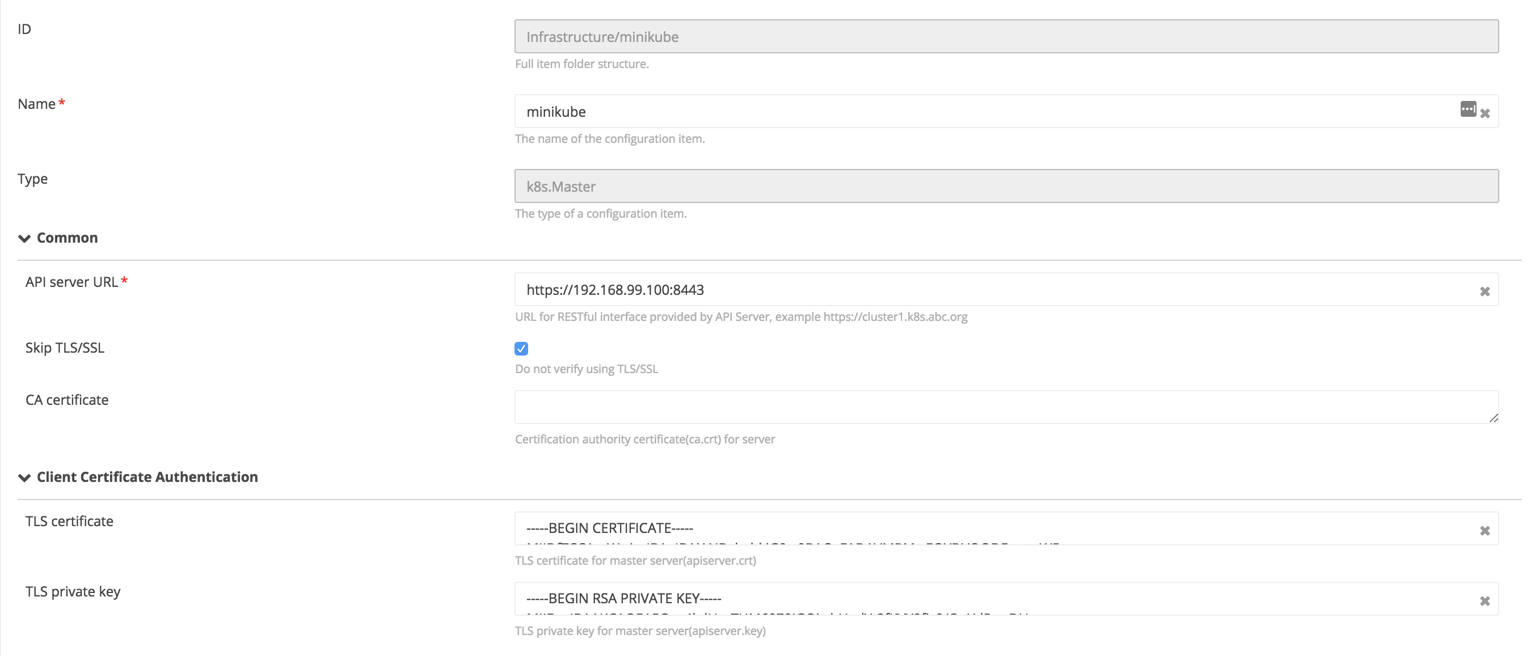Click the ellipsis icon in Name field
The height and width of the screenshot is (656, 1535).
click(x=1467, y=109)
